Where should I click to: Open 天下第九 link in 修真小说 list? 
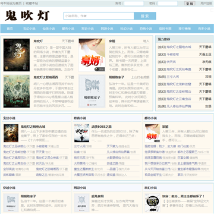[112, 146]
